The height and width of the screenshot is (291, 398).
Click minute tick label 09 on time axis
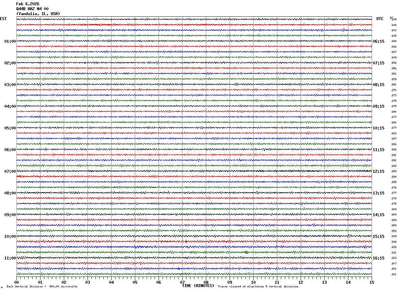230,282
